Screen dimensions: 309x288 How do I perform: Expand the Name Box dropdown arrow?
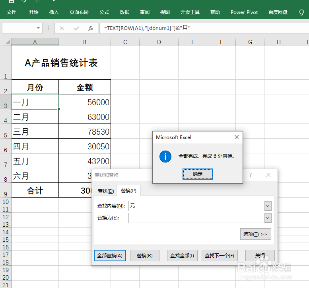tap(38, 28)
